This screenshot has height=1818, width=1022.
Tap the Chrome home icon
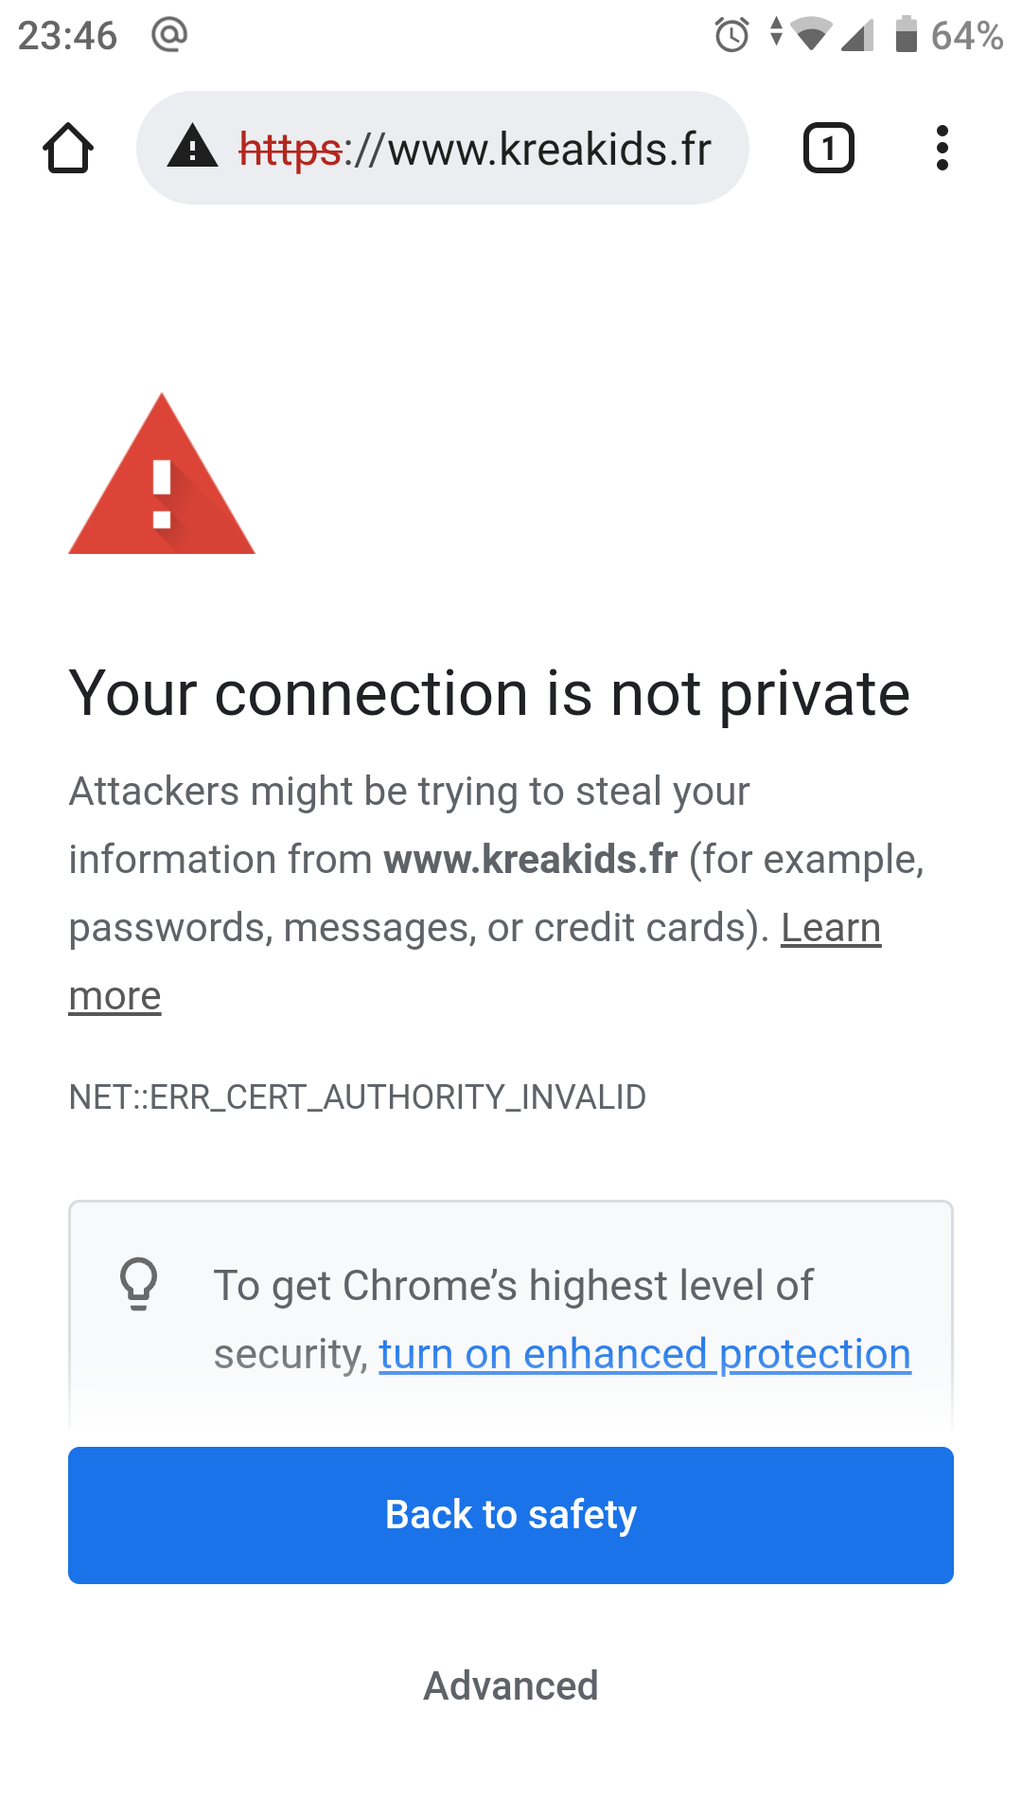[x=68, y=149]
